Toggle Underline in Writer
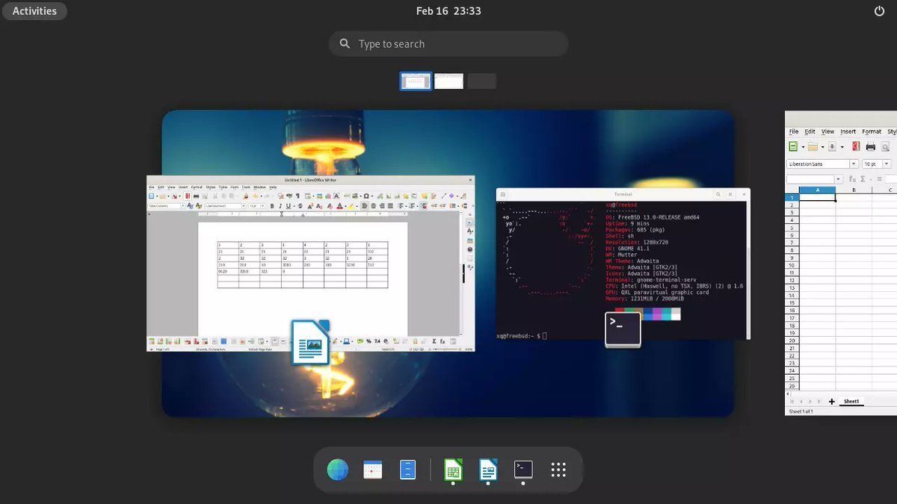The width and height of the screenshot is (897, 504). 289,206
